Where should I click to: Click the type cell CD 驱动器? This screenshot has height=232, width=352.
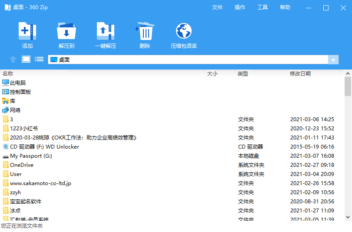(x=250, y=146)
